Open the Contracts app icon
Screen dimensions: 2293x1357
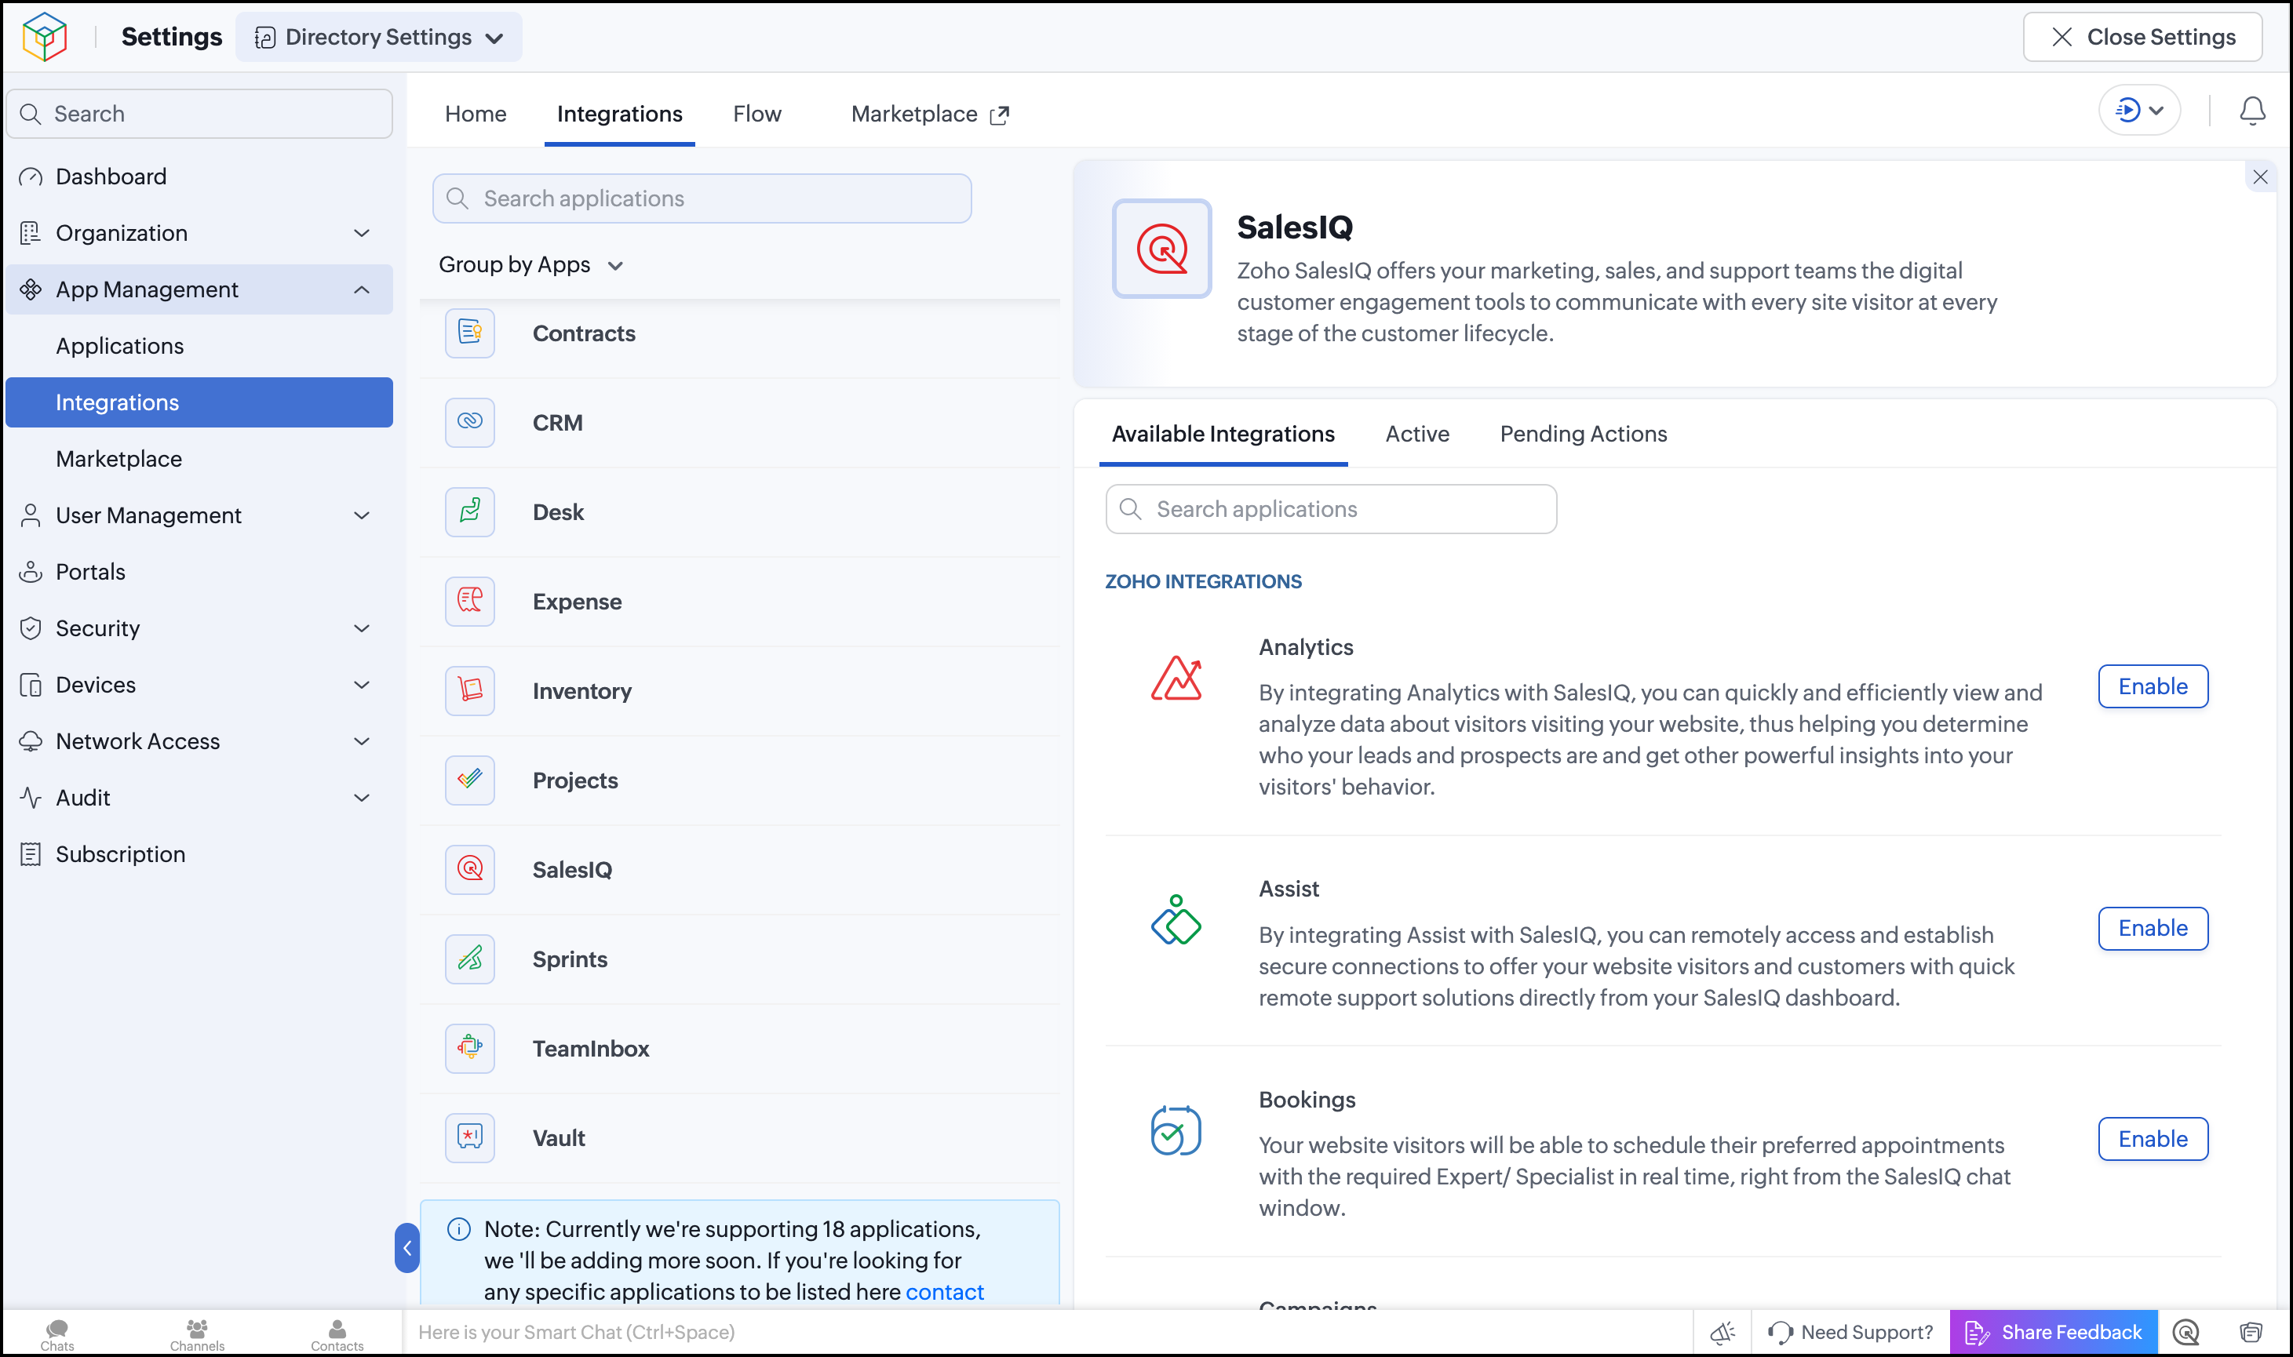[469, 333]
